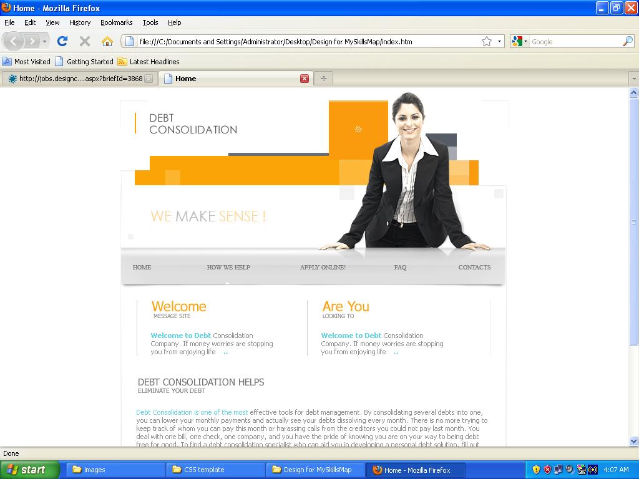639x479 pixels.
Task: Open the address bar URL history dropdown
Action: point(500,41)
